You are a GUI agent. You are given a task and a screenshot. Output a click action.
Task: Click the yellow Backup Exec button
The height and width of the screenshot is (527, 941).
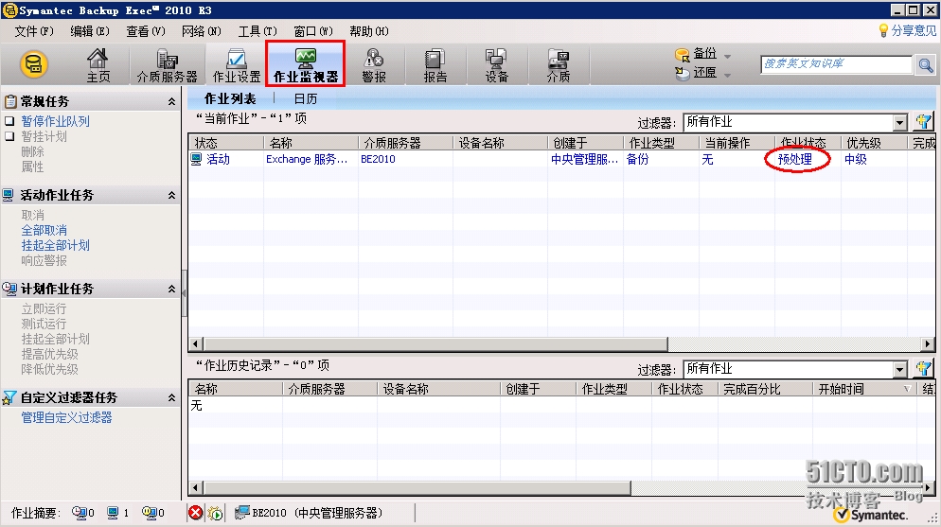pos(34,64)
